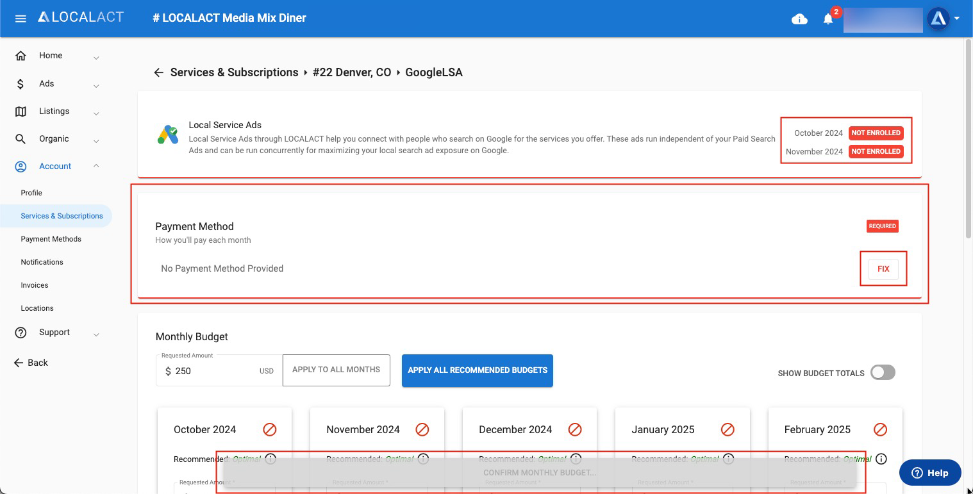Click #22 Denver, CO breadcrumb

[x=352, y=72]
